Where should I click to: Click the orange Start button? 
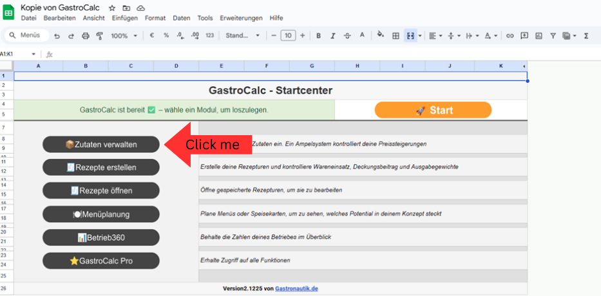click(x=433, y=110)
